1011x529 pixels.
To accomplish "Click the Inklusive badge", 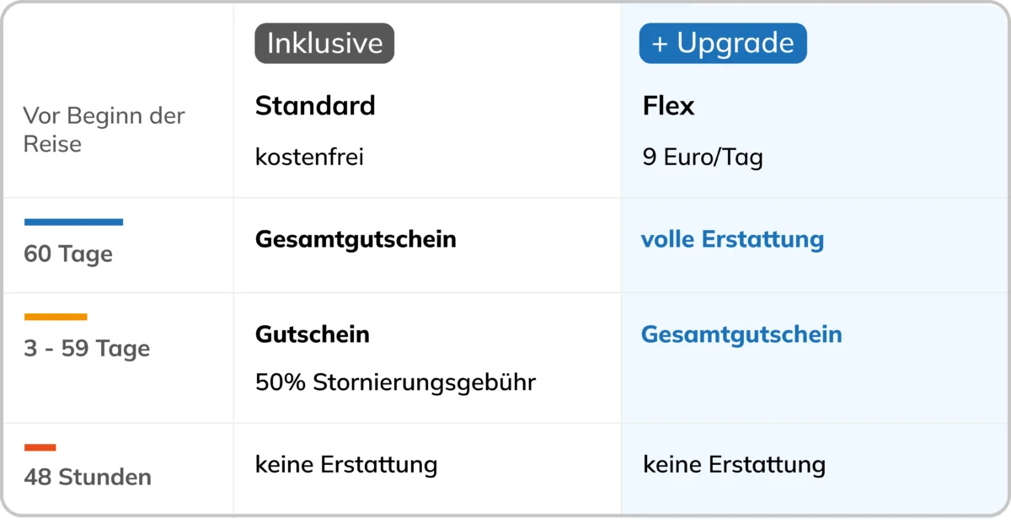I will (x=324, y=43).
